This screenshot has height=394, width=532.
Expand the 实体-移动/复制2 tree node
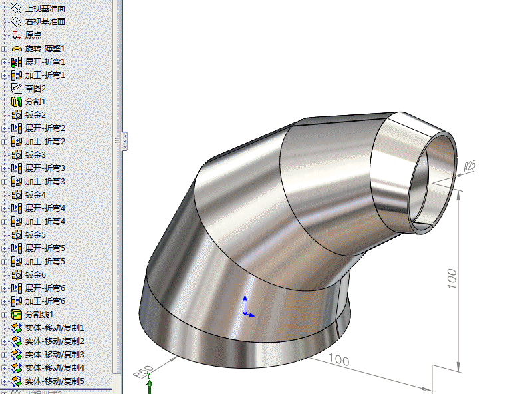(4, 341)
